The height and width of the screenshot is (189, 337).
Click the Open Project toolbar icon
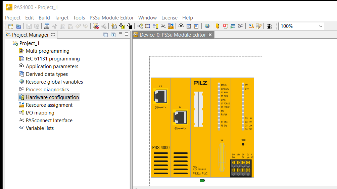(18, 26)
